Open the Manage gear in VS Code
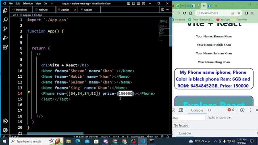 tap(5, 130)
